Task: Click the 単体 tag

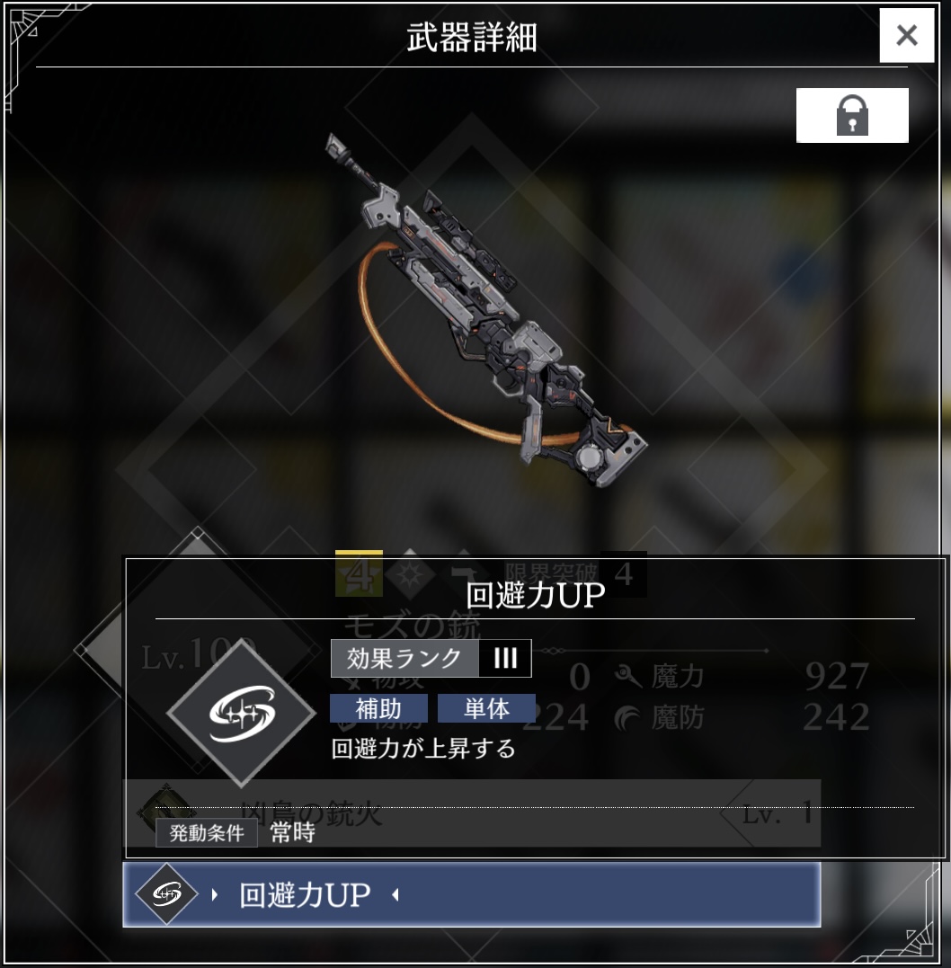Action: [486, 708]
